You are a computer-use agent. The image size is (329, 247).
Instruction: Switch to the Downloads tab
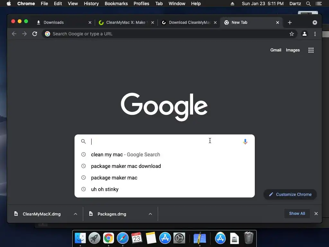click(x=63, y=23)
